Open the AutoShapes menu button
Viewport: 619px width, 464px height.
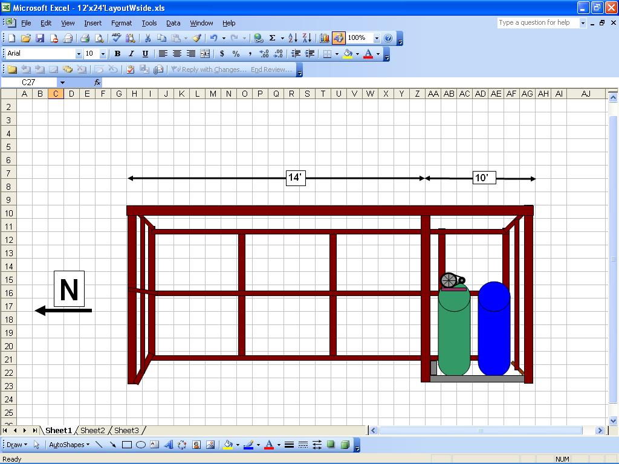tap(68, 445)
